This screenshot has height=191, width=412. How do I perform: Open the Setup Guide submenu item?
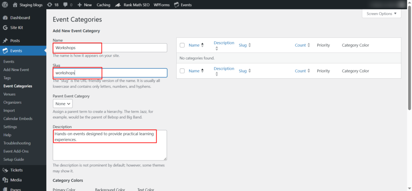(14, 159)
